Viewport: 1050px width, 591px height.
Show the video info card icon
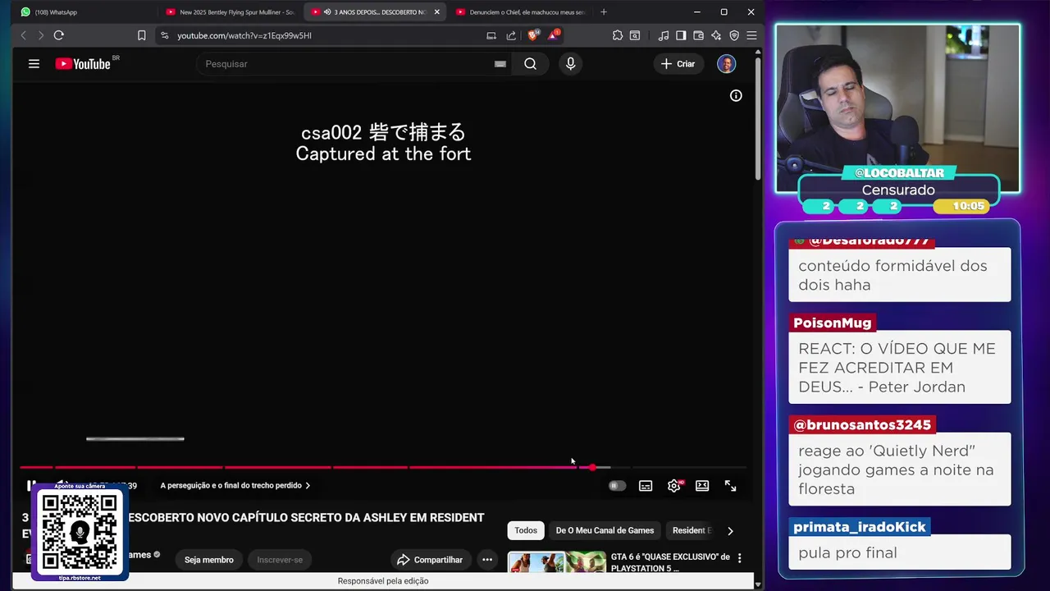click(736, 96)
